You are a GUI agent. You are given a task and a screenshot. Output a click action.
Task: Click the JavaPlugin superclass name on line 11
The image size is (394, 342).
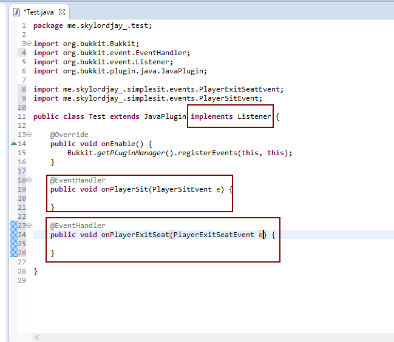point(165,116)
